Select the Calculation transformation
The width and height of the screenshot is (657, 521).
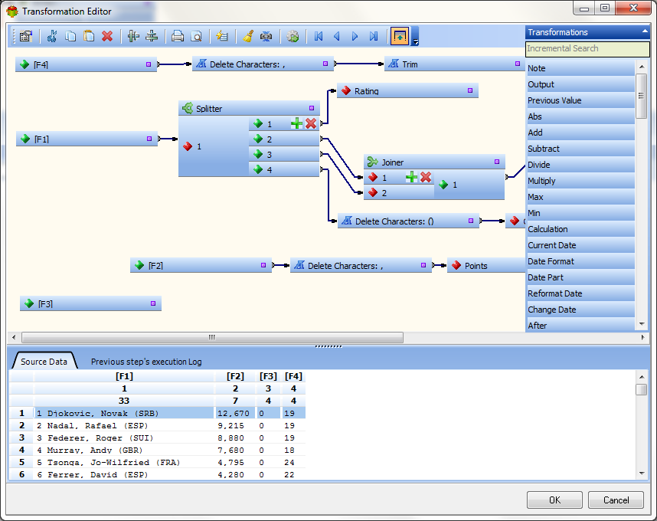click(580, 229)
